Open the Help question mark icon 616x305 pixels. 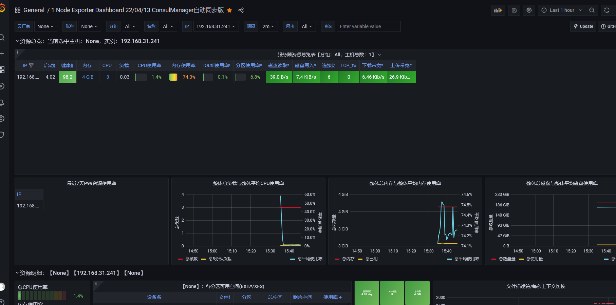pyautogui.click(x=2, y=302)
